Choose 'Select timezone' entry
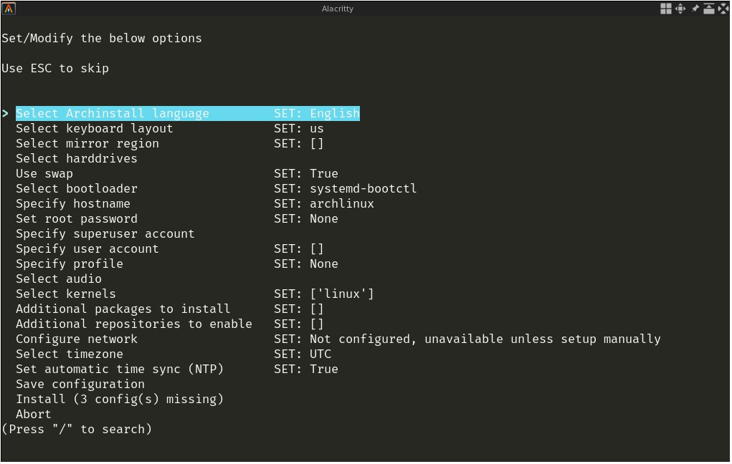 (x=70, y=354)
